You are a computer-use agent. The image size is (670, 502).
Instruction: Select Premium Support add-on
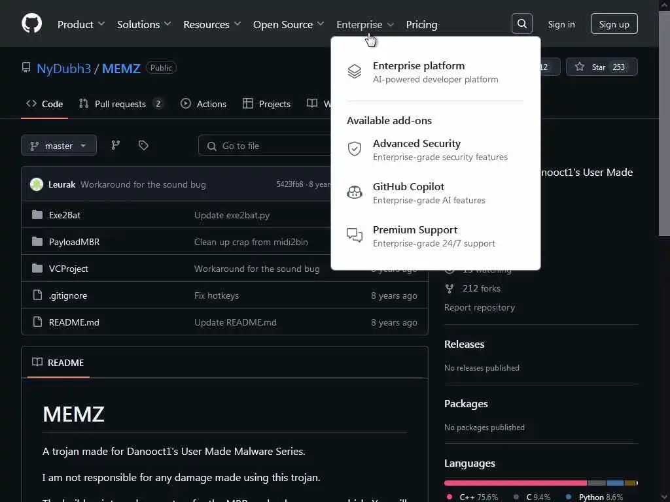[435, 236]
